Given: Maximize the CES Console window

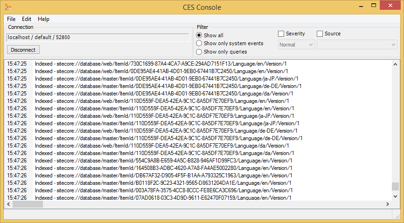Looking at the screenshot, I should [374, 6].
